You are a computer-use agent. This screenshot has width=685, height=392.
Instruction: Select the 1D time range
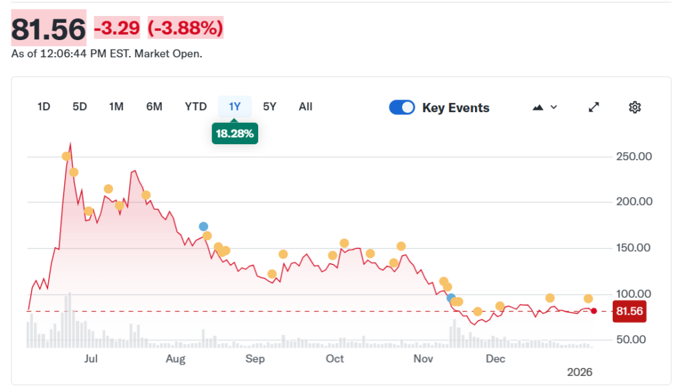coord(43,107)
